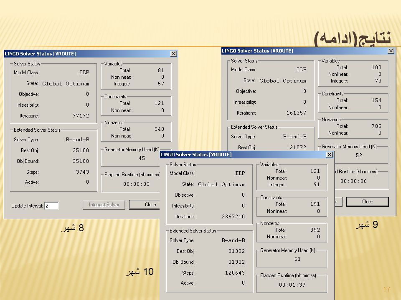The image size is (401, 300).
Task: Select iterations value 77172
Action: coord(81,115)
